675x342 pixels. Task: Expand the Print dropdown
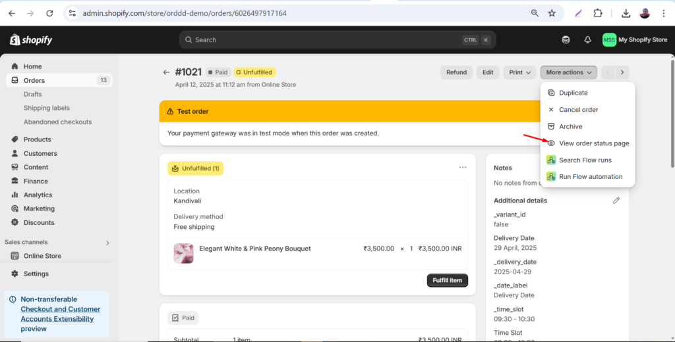point(520,72)
